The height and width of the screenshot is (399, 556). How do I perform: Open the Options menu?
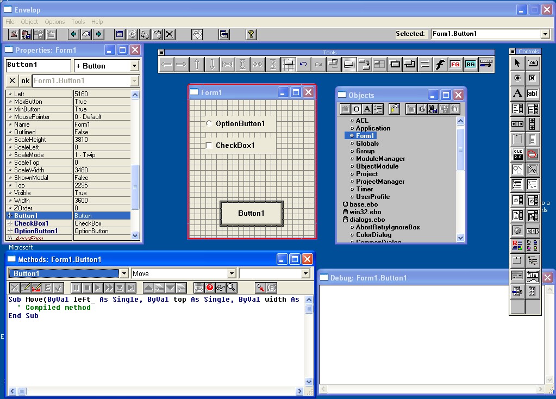click(54, 22)
